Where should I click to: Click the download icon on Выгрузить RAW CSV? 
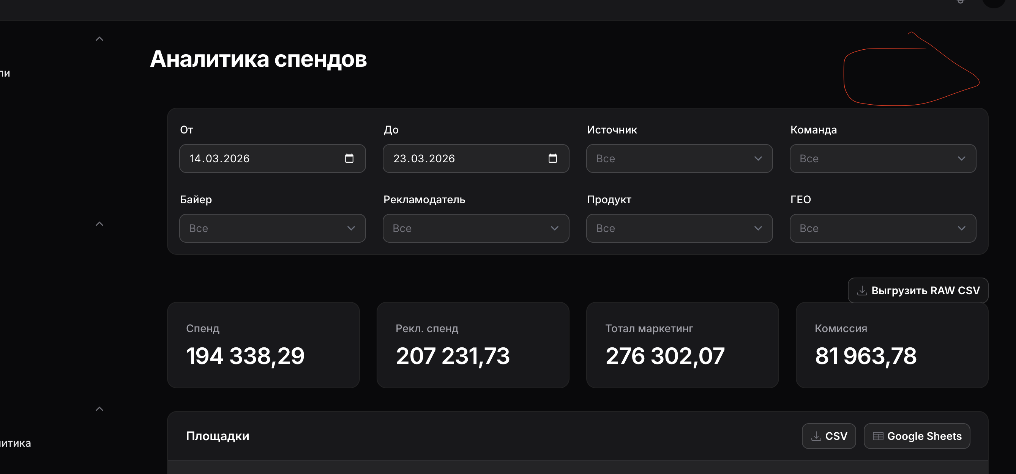point(862,291)
